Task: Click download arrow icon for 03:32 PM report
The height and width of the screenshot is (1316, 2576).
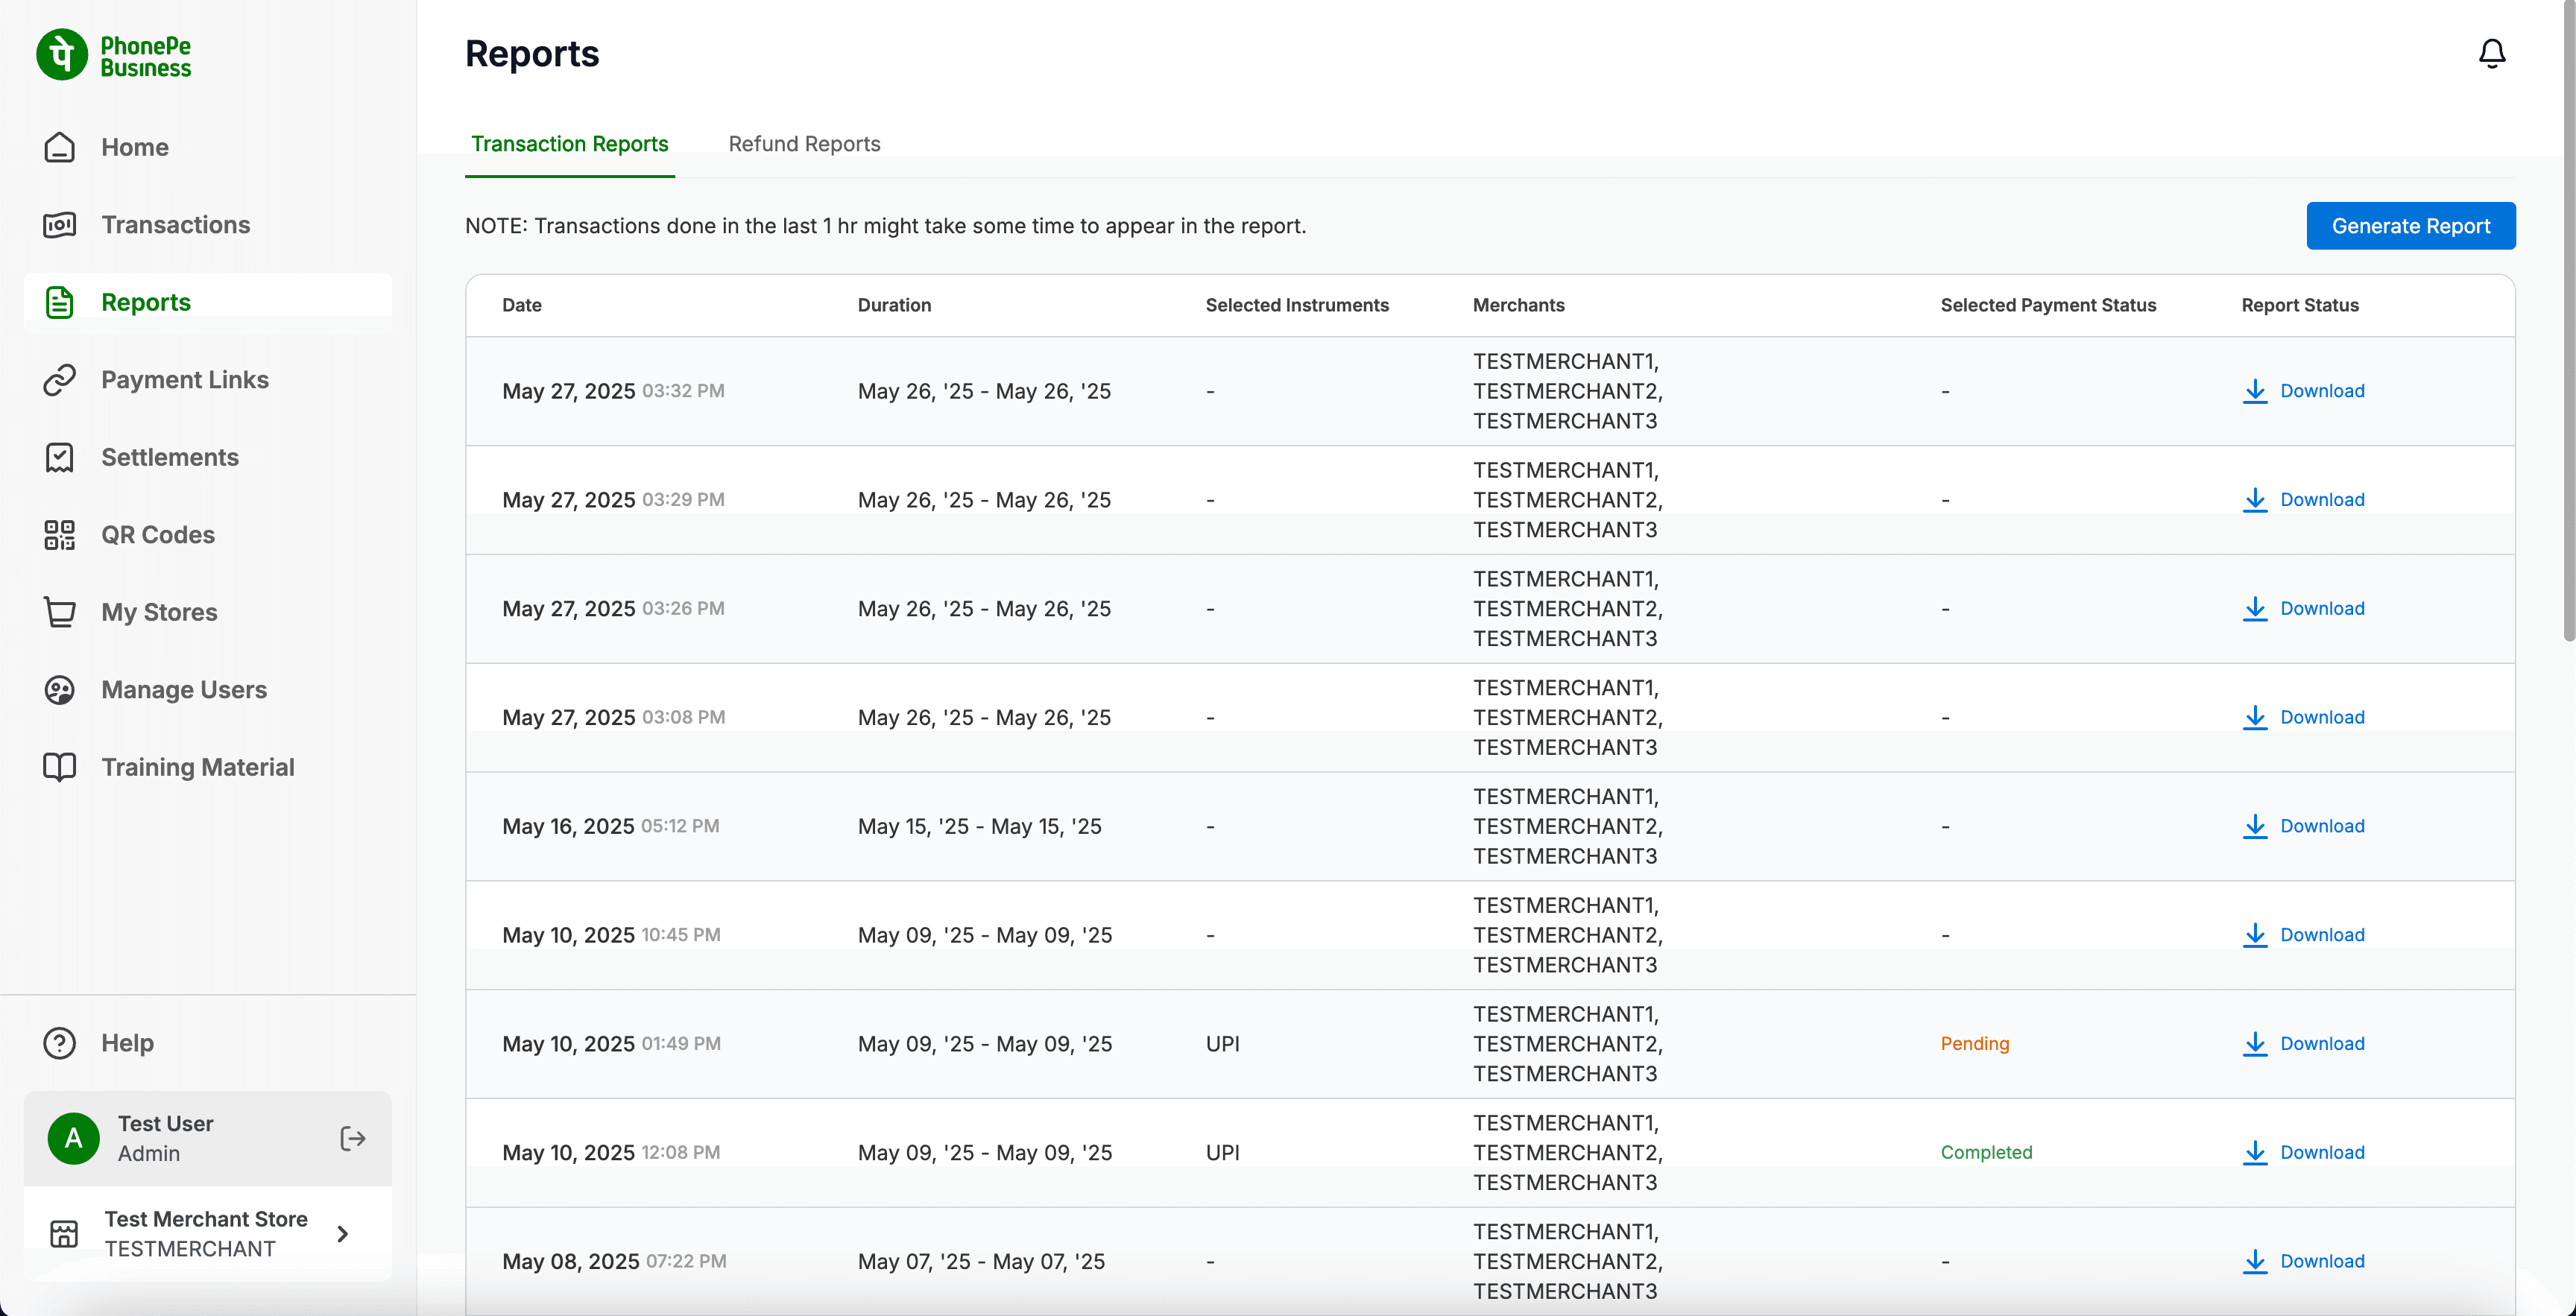Action: coord(2255,391)
